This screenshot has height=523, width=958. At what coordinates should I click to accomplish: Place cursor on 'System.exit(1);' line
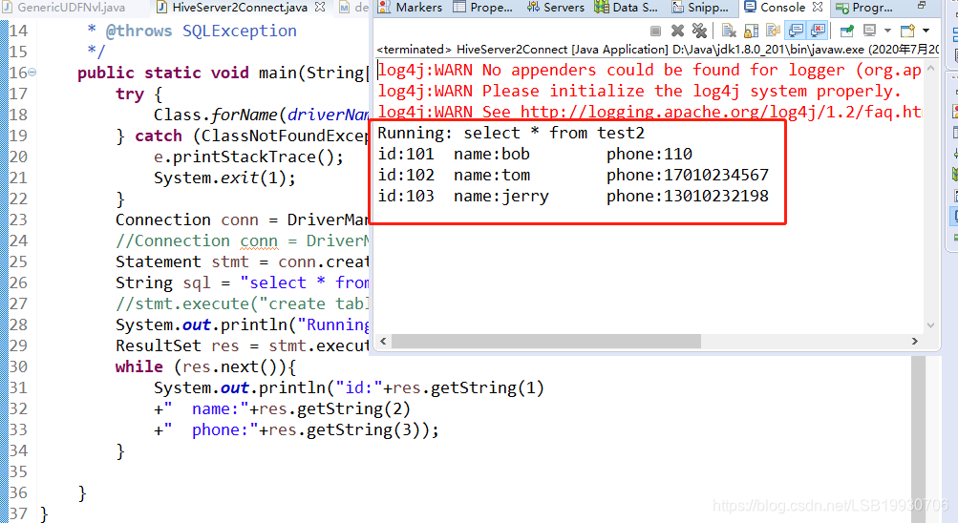224,178
